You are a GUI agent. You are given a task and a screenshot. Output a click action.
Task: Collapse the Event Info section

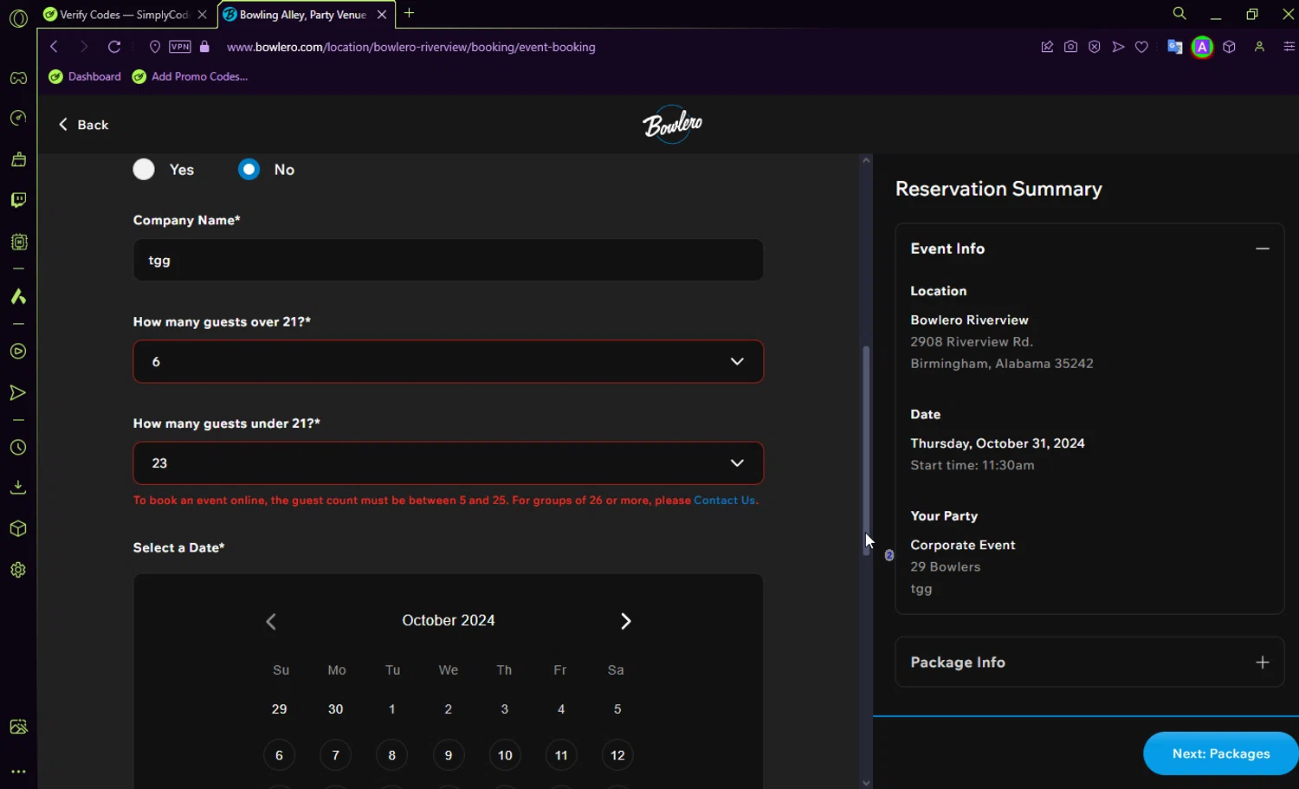pyautogui.click(x=1262, y=249)
